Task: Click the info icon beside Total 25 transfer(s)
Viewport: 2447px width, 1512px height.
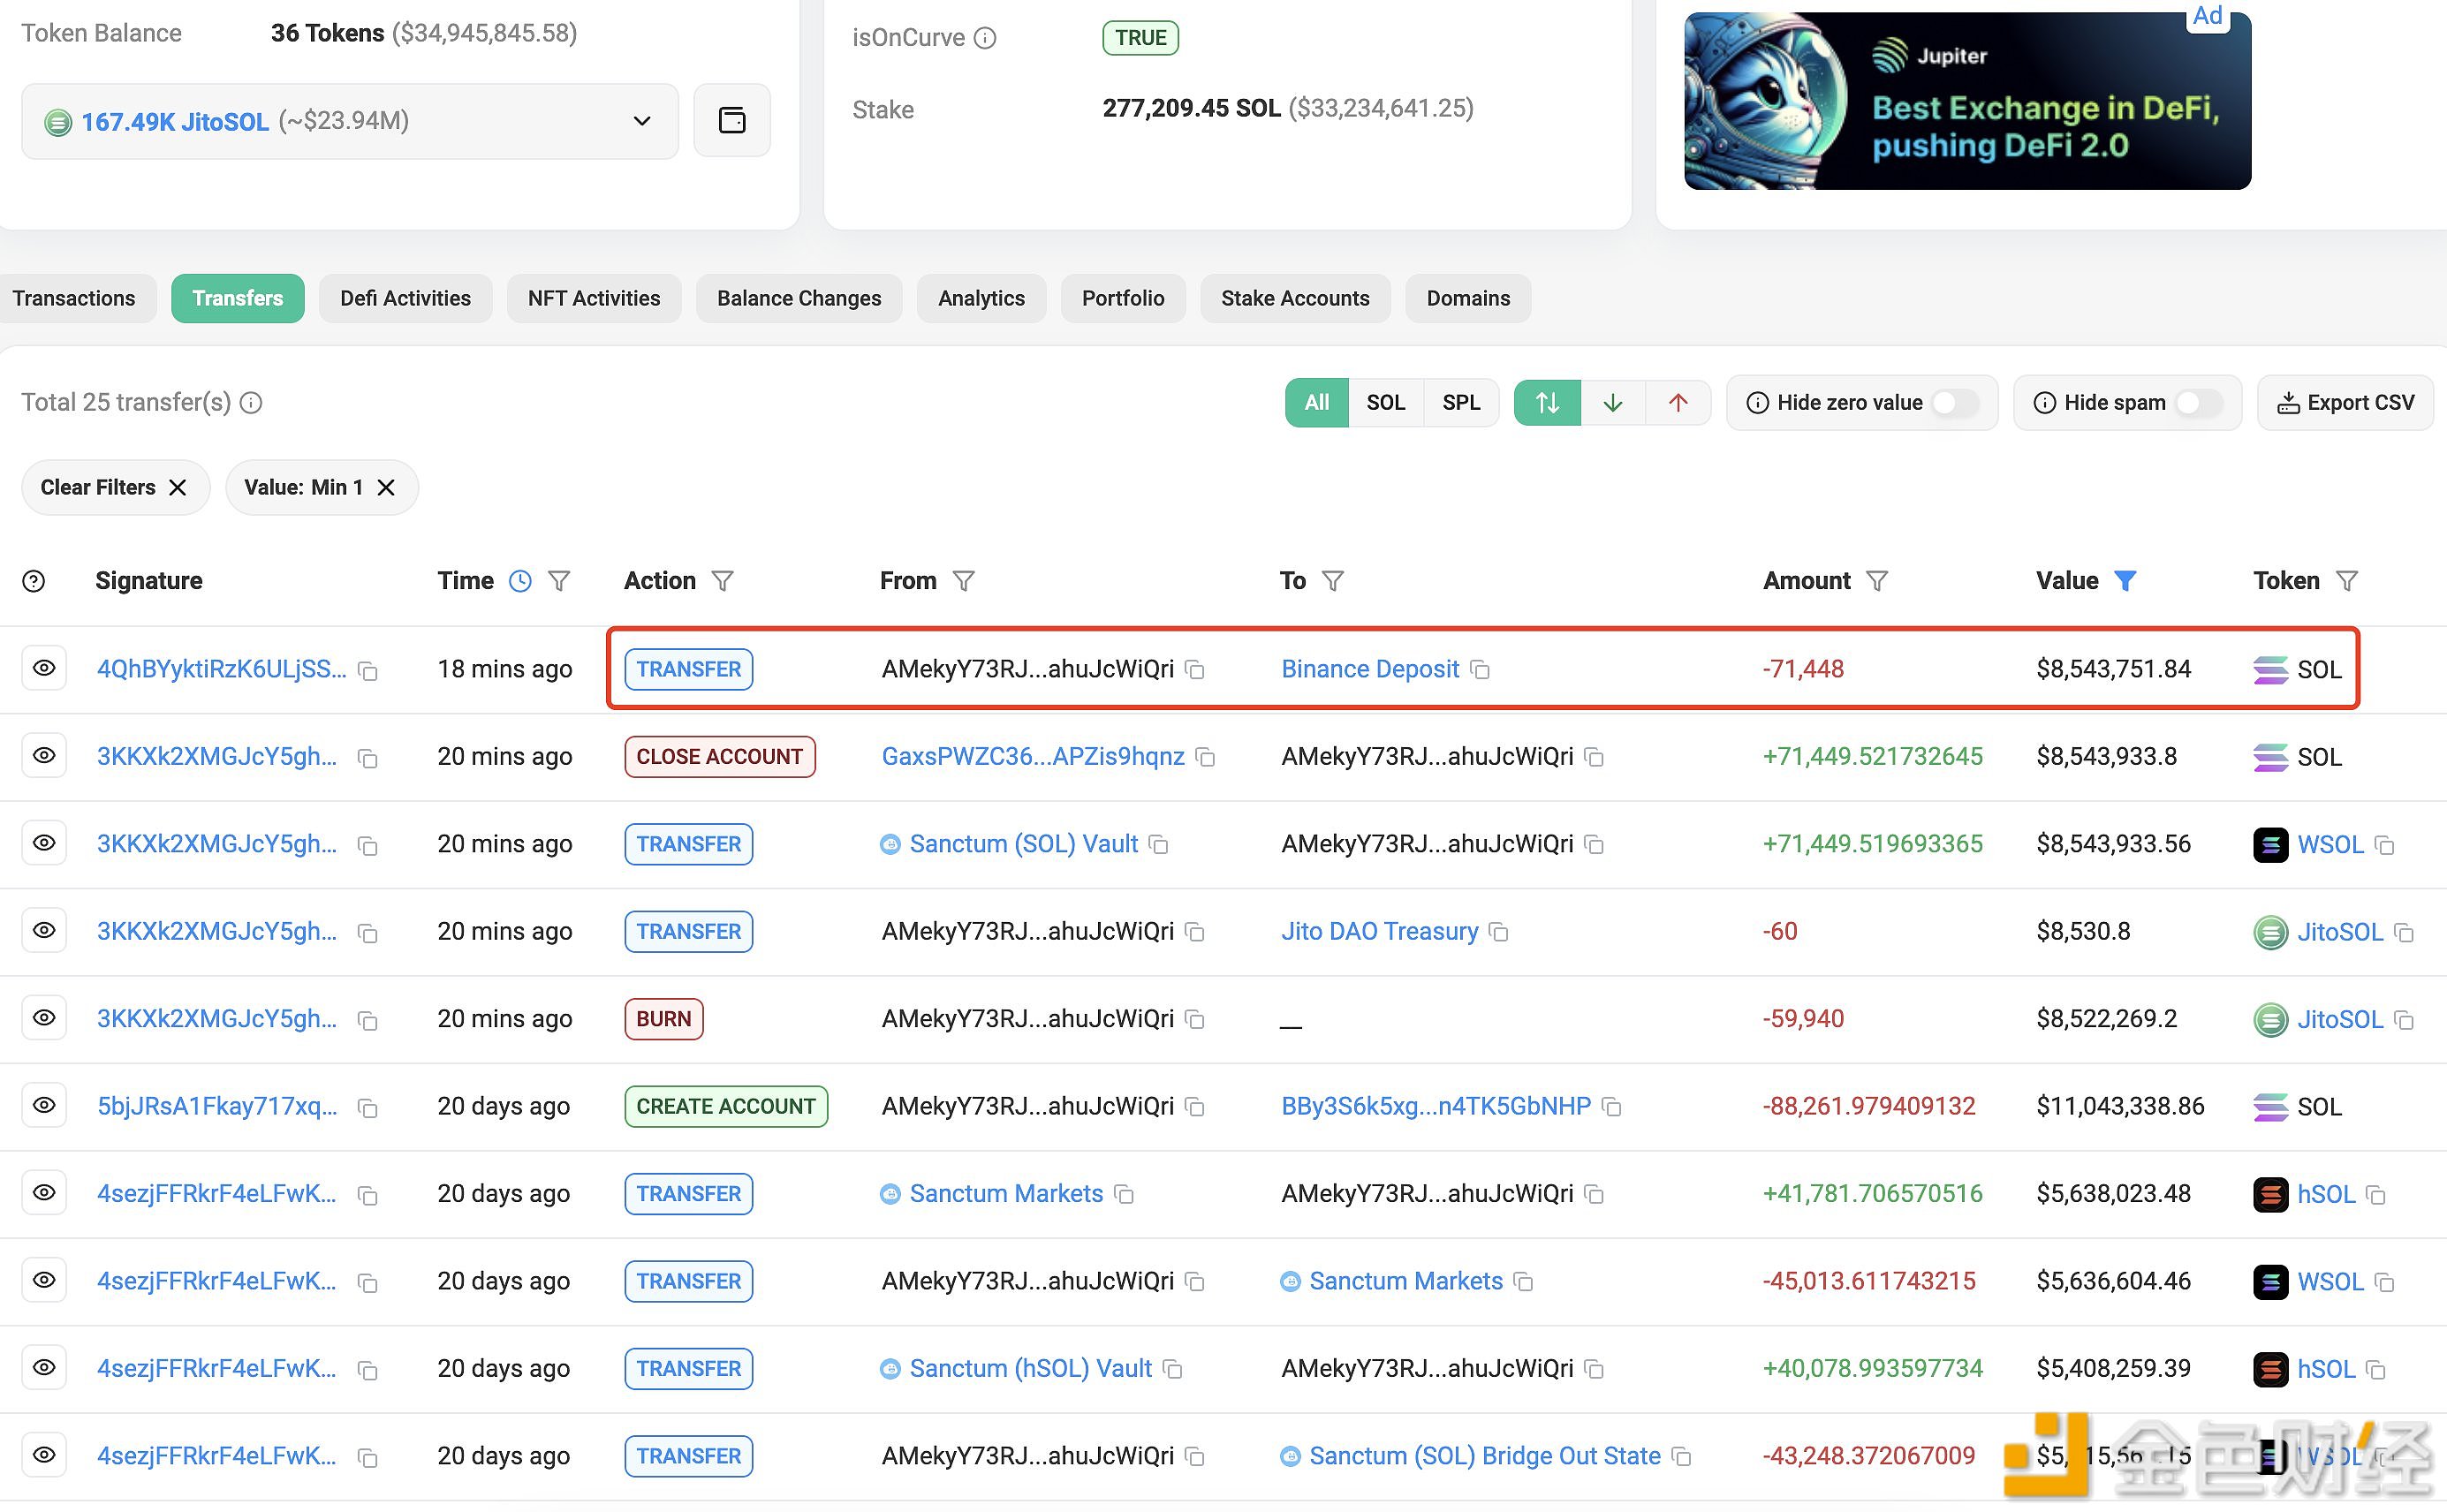Action: [251, 403]
